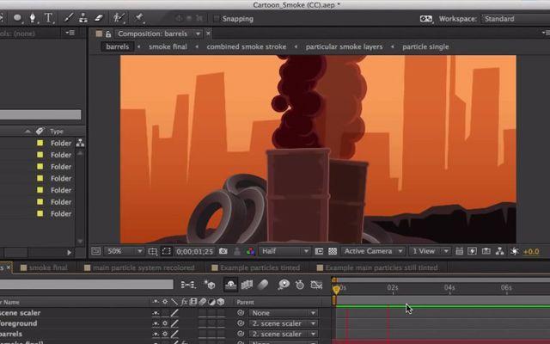
Task: Open the Active Camera view dropdown
Action: point(372,251)
